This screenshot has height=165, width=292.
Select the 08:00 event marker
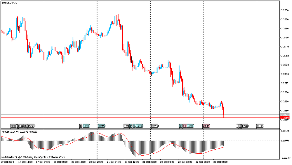[x=14, y=126]
